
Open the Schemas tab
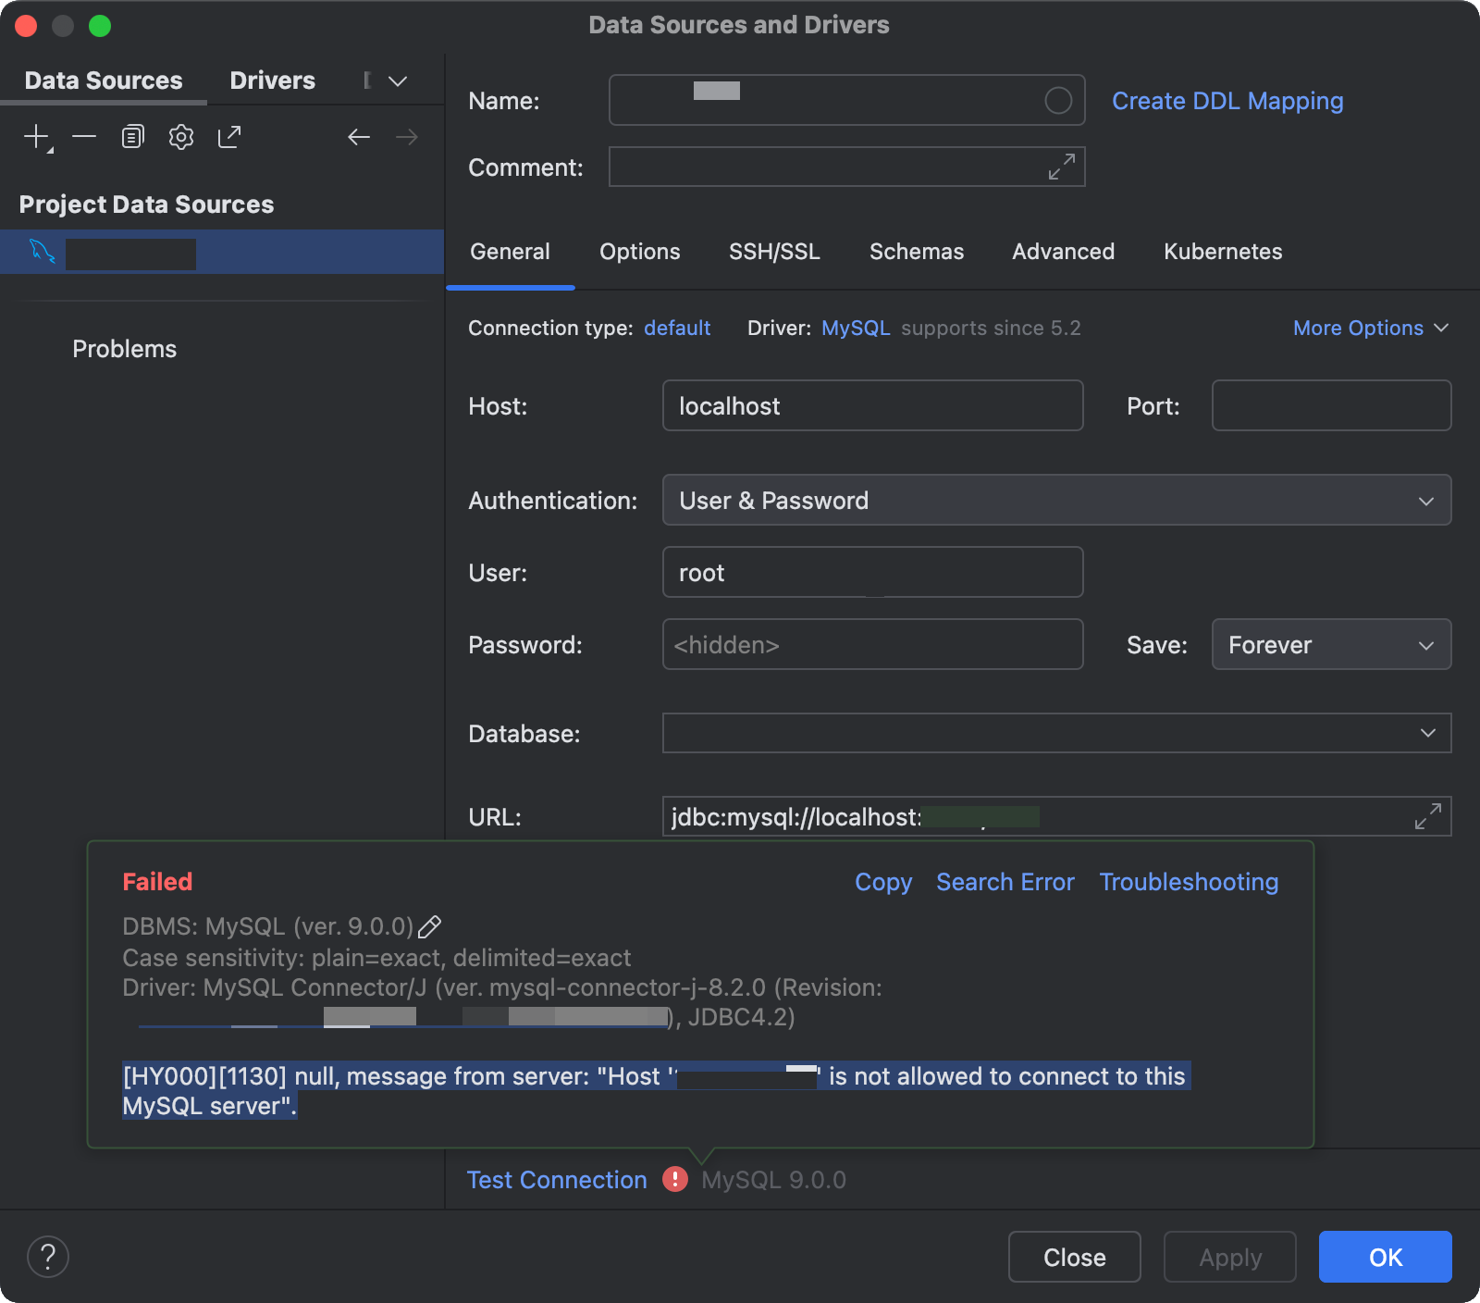[917, 252]
